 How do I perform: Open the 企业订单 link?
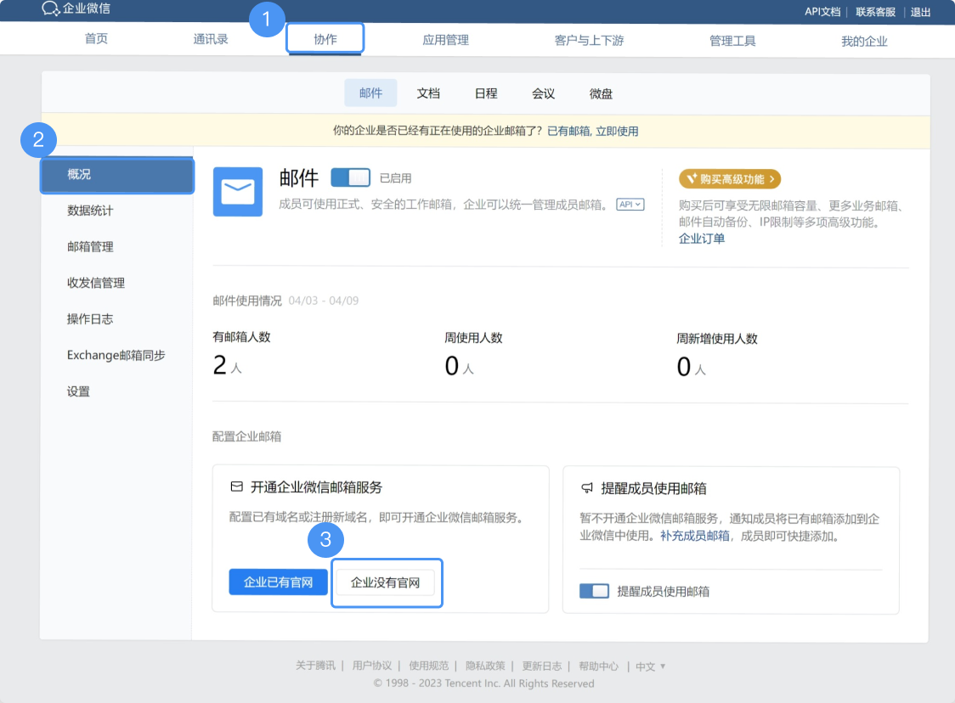click(702, 239)
